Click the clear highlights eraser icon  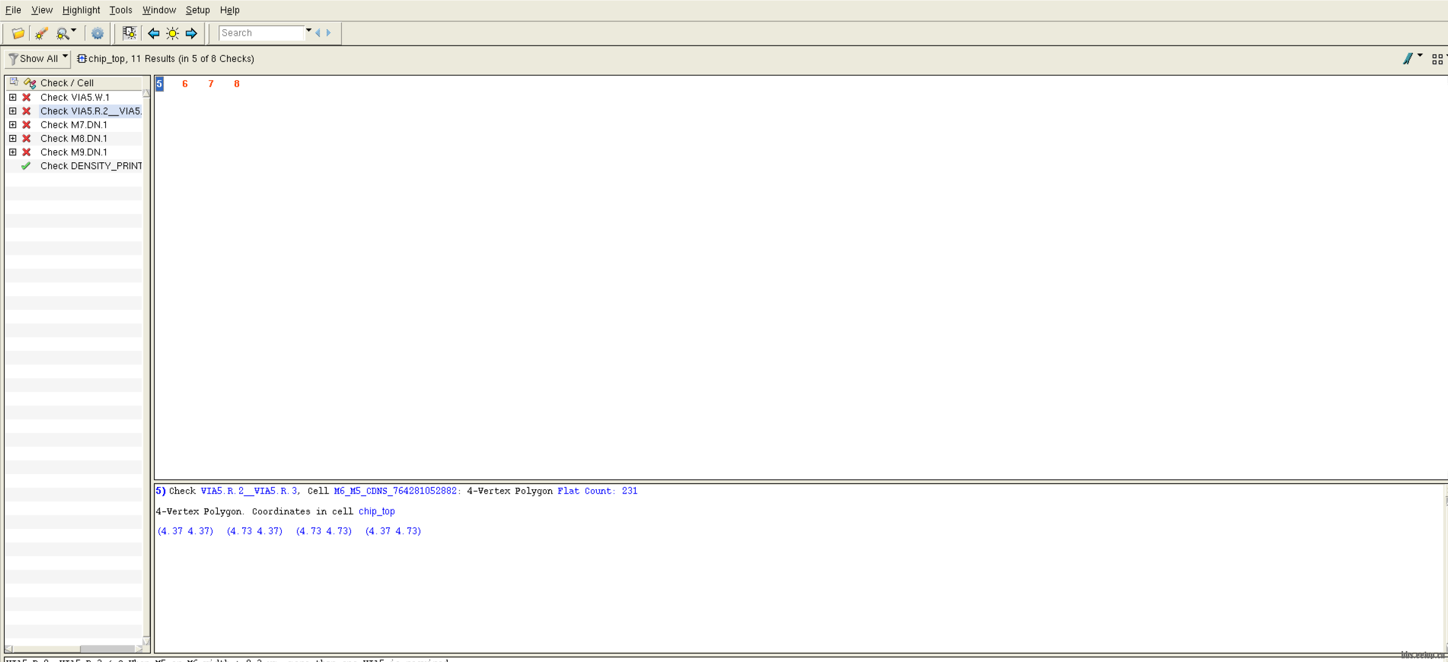pyautogui.click(x=41, y=33)
